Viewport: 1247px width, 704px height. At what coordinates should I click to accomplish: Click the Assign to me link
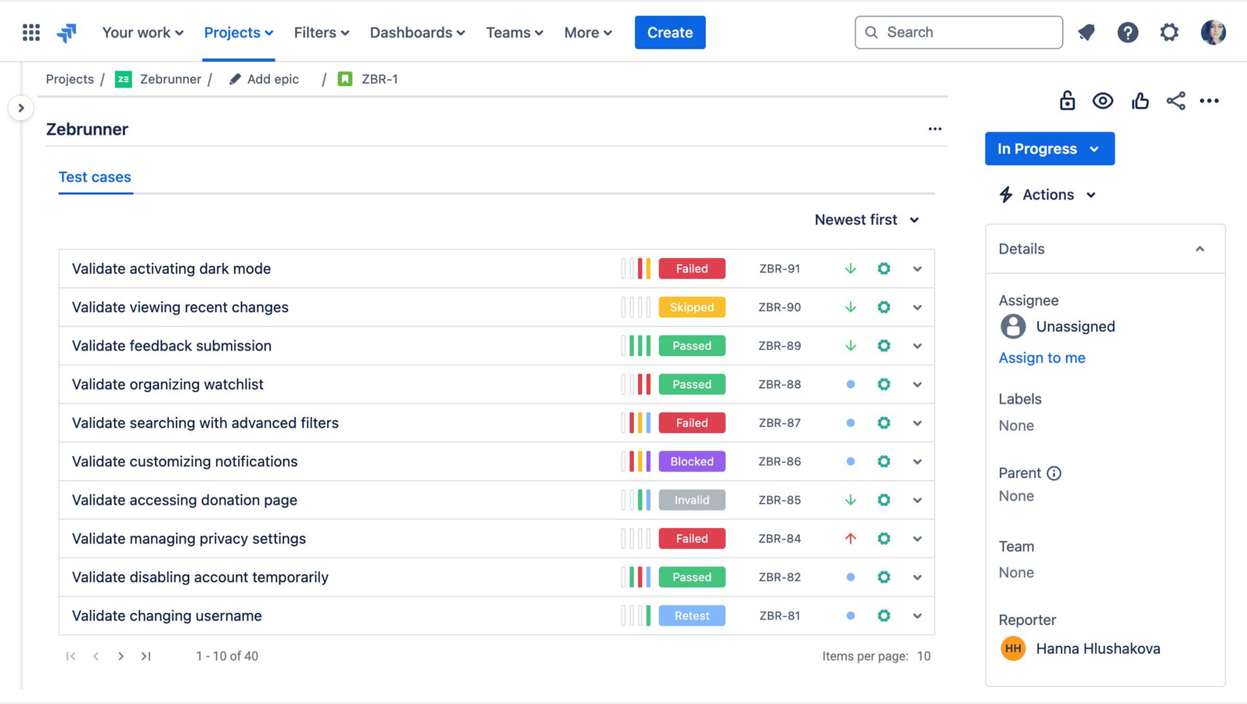pyautogui.click(x=1042, y=357)
